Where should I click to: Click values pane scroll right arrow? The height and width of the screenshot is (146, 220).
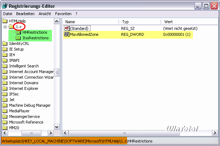click(215, 133)
